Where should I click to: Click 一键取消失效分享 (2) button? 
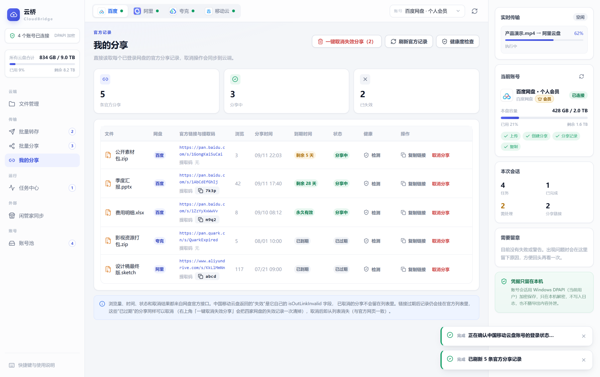347,41
